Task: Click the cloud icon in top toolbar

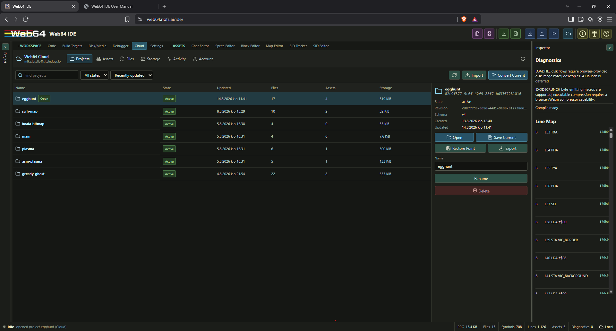Action: click(568, 34)
